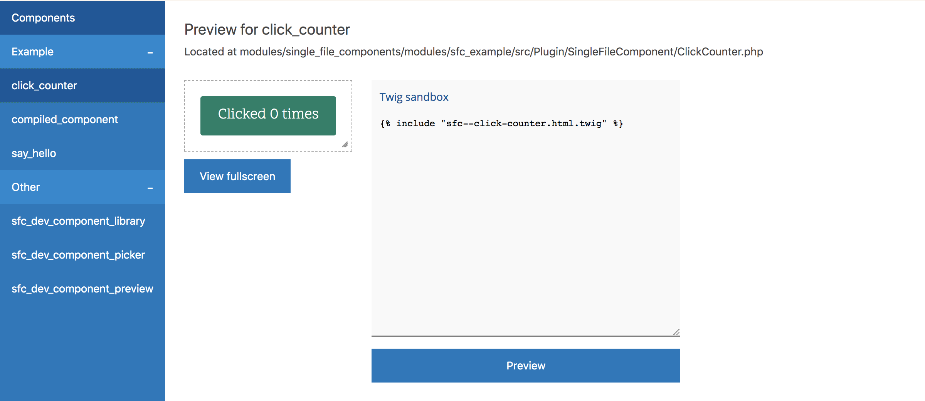Image resolution: width=925 pixels, height=401 pixels.
Task: Select sfc_dev_component_preview from the sidebar
Action: click(82, 288)
